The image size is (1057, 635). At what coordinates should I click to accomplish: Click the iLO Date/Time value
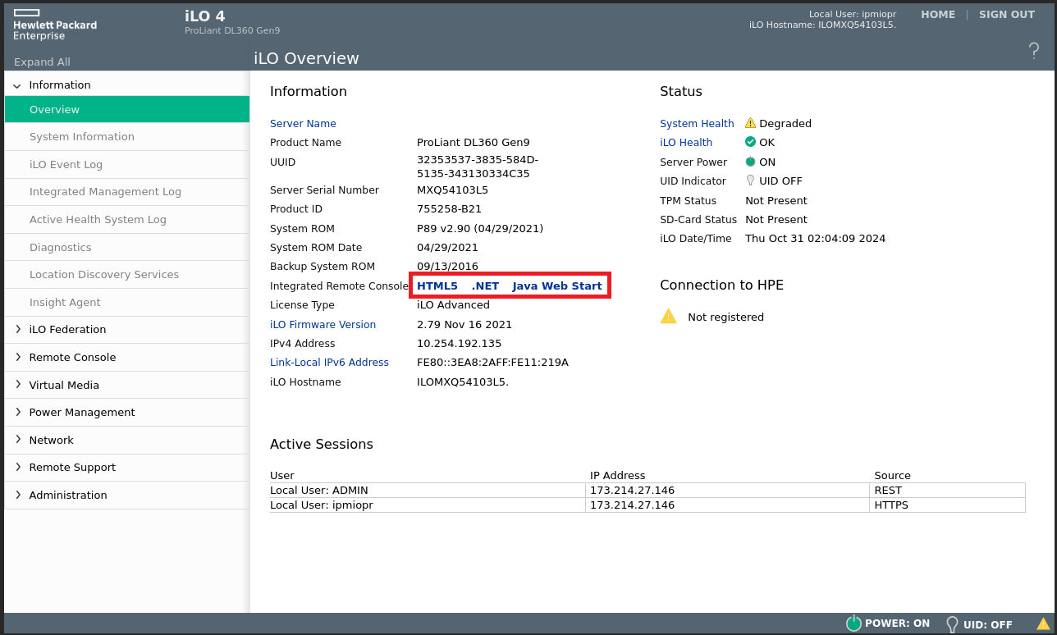point(815,238)
